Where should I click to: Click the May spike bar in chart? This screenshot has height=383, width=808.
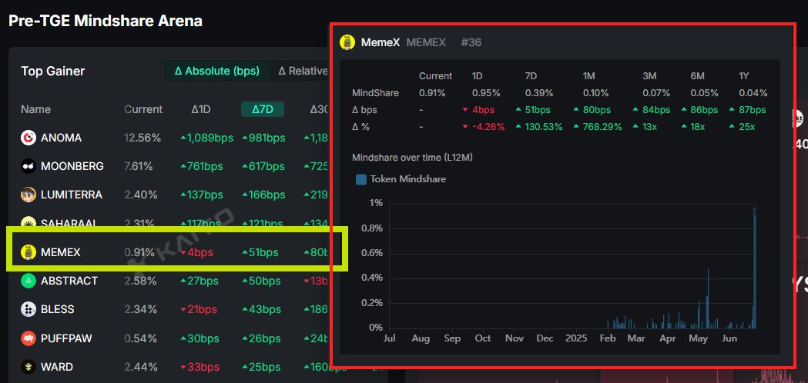coord(709,298)
